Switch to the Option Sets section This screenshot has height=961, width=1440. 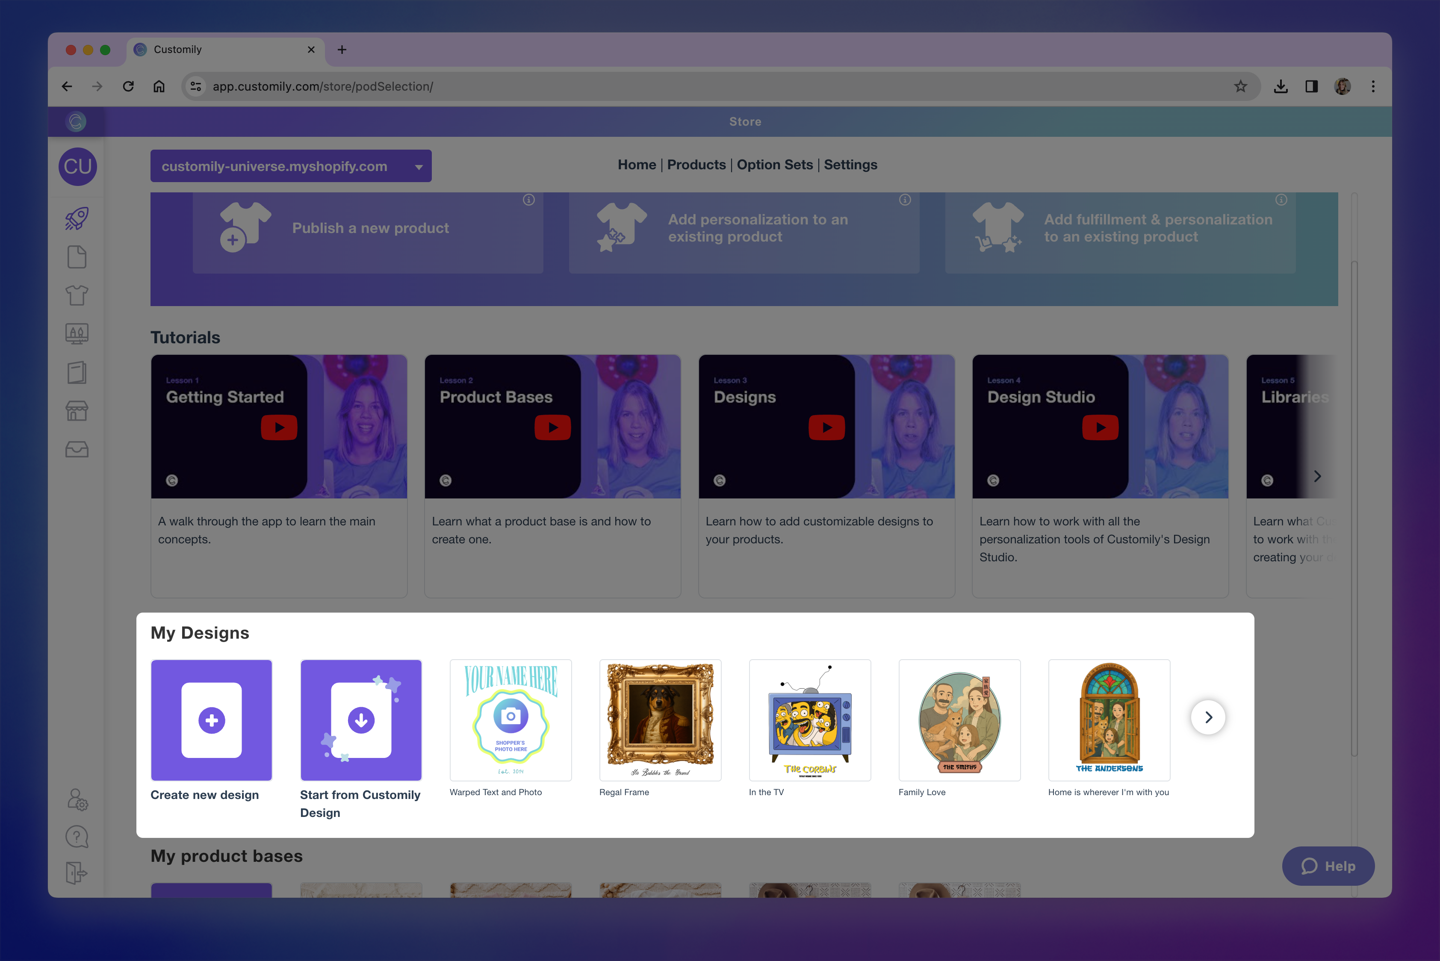coord(775,164)
